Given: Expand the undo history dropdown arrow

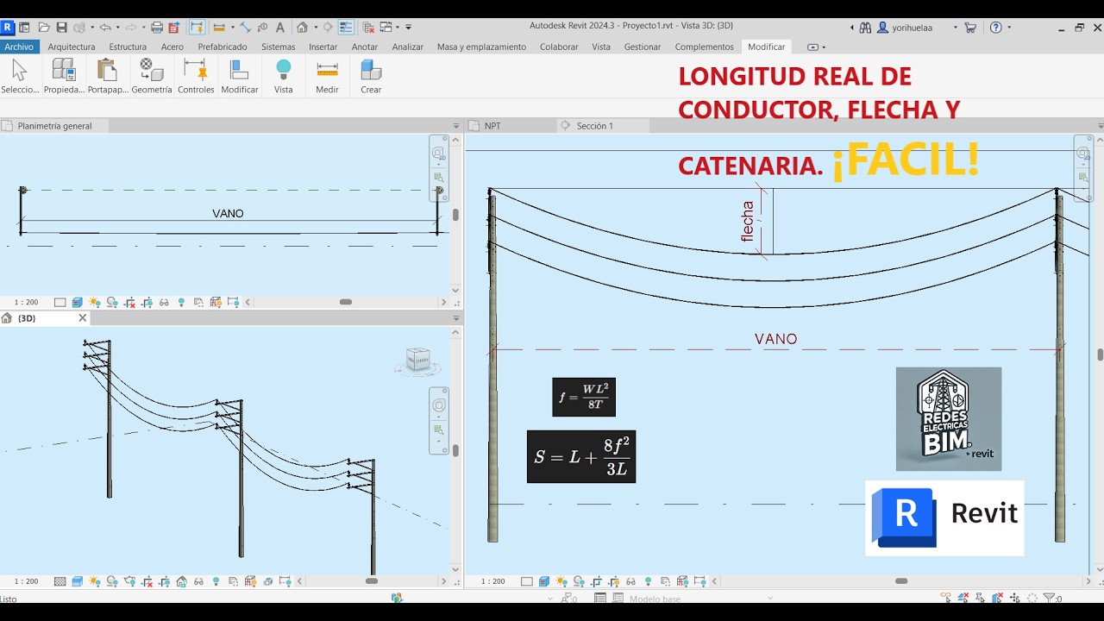Looking at the screenshot, I should (118, 28).
